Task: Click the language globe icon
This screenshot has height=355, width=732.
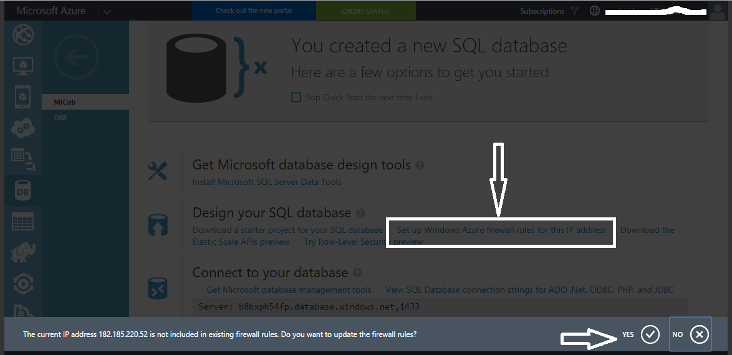Action: (594, 11)
